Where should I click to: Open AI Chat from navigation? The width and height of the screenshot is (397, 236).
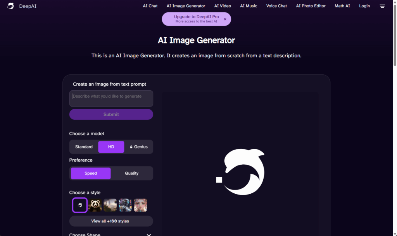click(x=150, y=6)
